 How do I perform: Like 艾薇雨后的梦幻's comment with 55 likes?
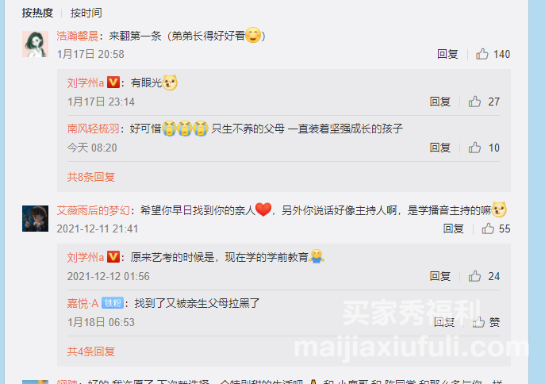(488, 228)
